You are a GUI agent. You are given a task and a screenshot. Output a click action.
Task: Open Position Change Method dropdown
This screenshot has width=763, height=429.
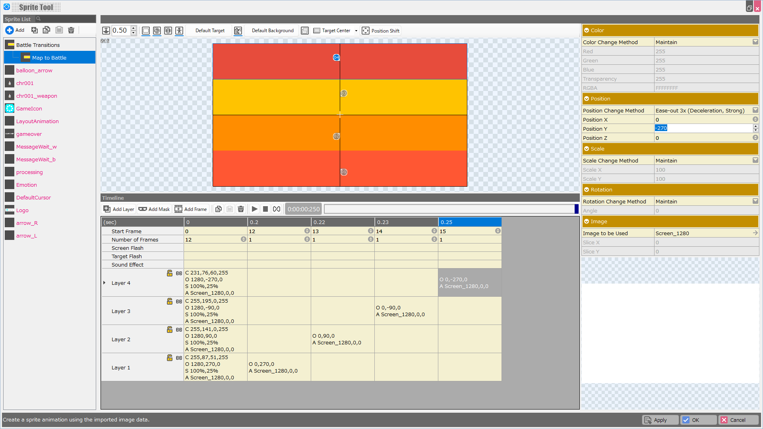[755, 110]
